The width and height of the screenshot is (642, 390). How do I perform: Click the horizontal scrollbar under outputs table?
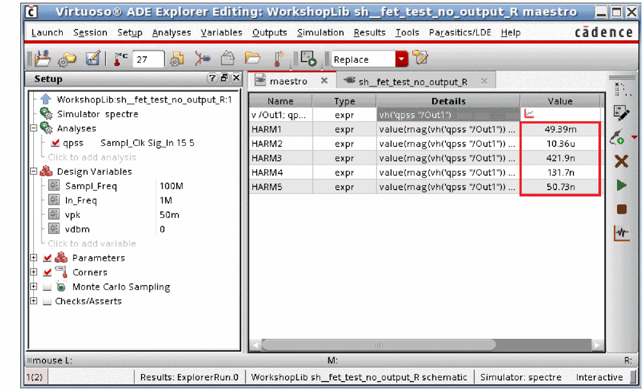(x=378, y=345)
